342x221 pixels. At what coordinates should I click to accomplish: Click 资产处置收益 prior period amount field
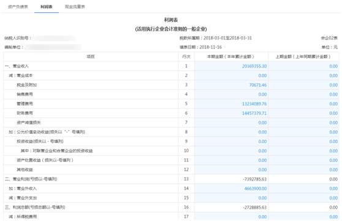(303, 160)
